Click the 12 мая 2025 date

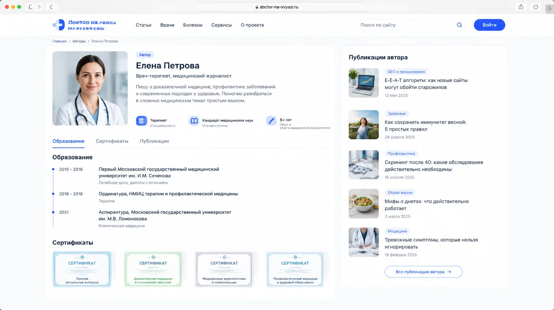click(x=396, y=96)
